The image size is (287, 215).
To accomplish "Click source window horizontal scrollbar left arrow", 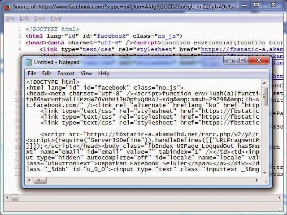I will (7, 198).
